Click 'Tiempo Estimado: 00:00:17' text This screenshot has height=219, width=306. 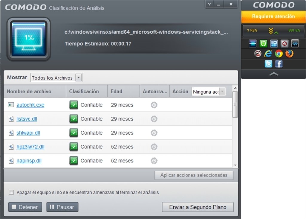pos(98,44)
